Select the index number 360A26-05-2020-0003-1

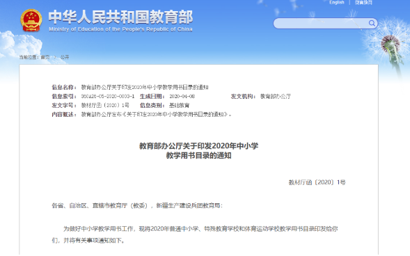click(x=108, y=97)
